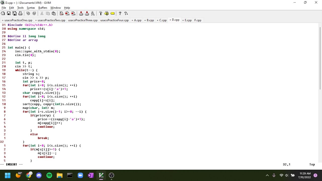Image resolution: width=322 pixels, height=181 pixels.
Task: Click the 'int main() {' line
Action: click(x=19, y=48)
